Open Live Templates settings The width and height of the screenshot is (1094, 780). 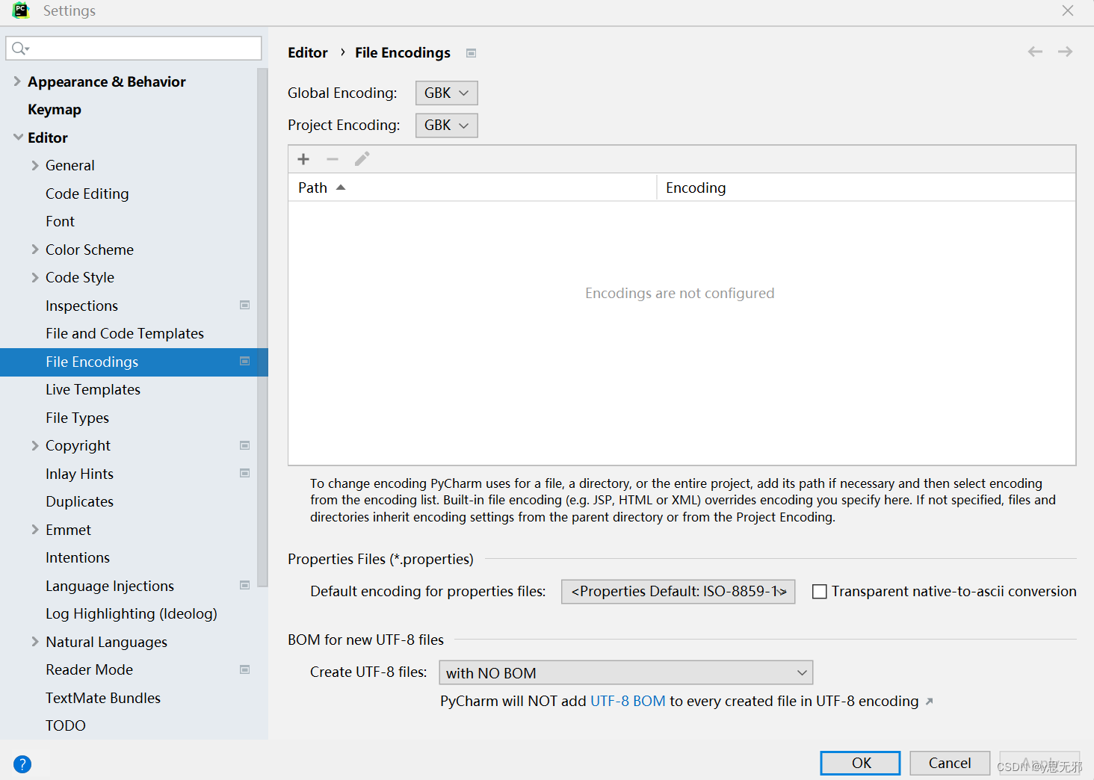93,389
